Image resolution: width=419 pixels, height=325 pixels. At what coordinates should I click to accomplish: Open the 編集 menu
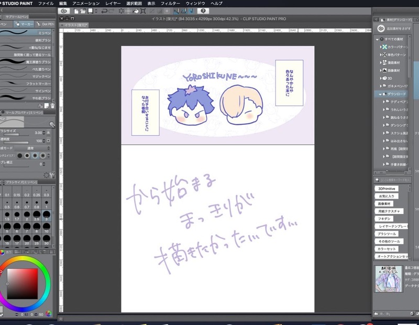pos(63,4)
